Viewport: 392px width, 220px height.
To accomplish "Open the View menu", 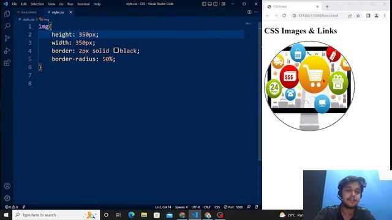I will click(51, 4).
